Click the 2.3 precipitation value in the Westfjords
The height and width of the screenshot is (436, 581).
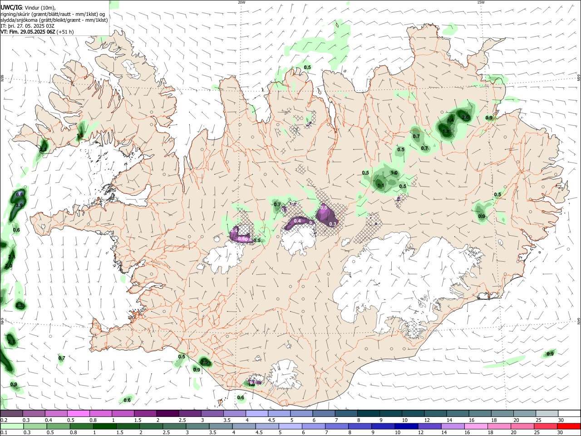pyautogui.click(x=43, y=149)
